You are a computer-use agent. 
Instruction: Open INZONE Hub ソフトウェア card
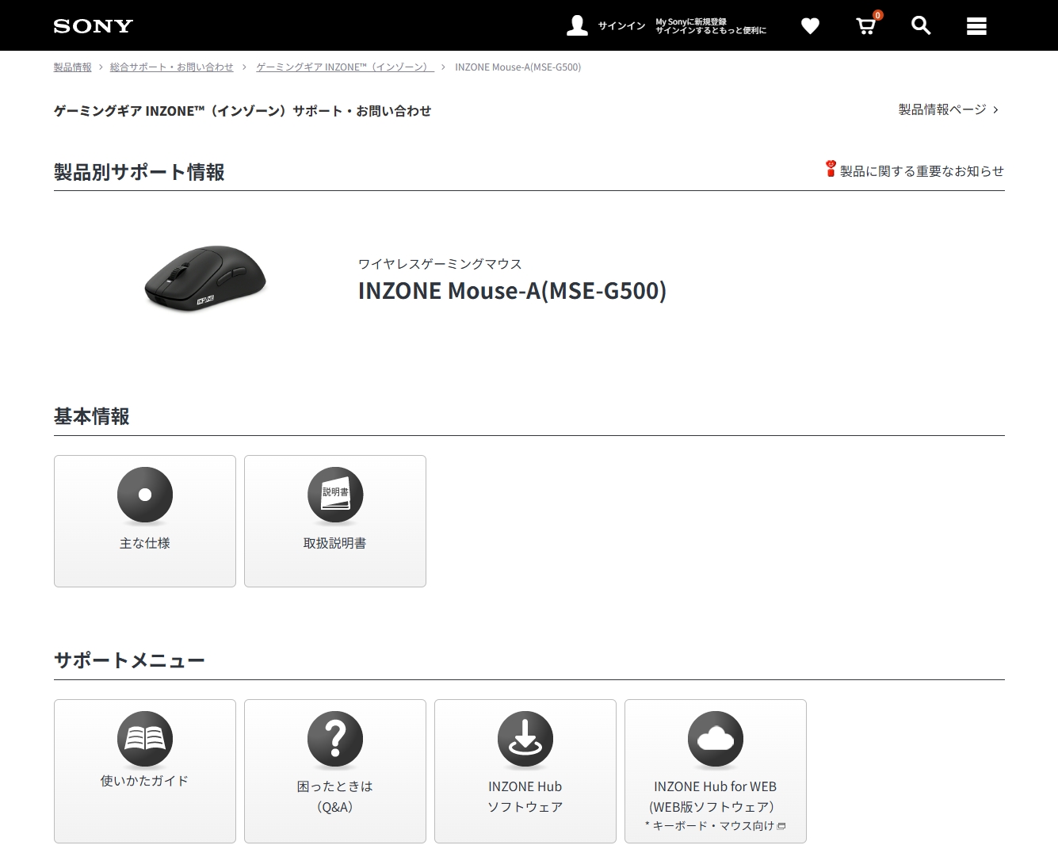(x=525, y=771)
